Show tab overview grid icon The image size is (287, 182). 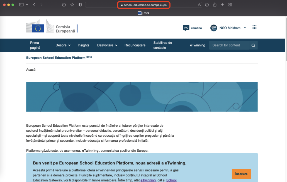230,5
